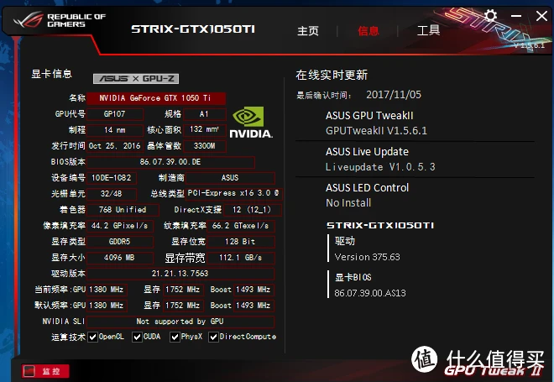
Task: Click the 默认频率 GPU value 1380 MHz
Action: (107, 306)
